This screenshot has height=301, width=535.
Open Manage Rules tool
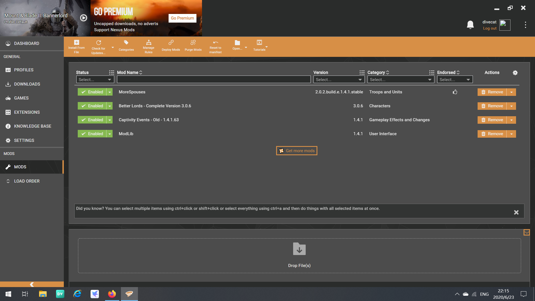pos(149,47)
